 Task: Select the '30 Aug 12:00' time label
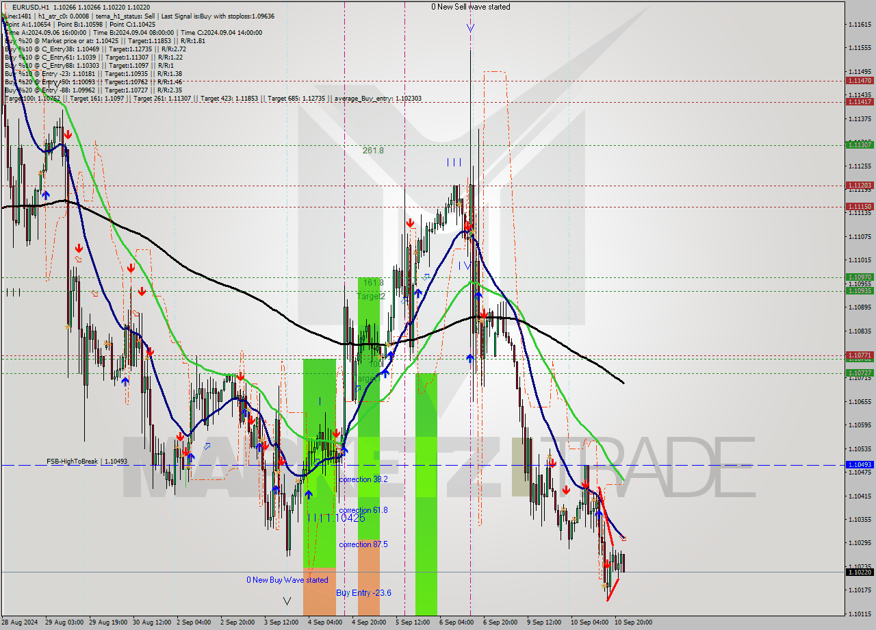coord(152,622)
